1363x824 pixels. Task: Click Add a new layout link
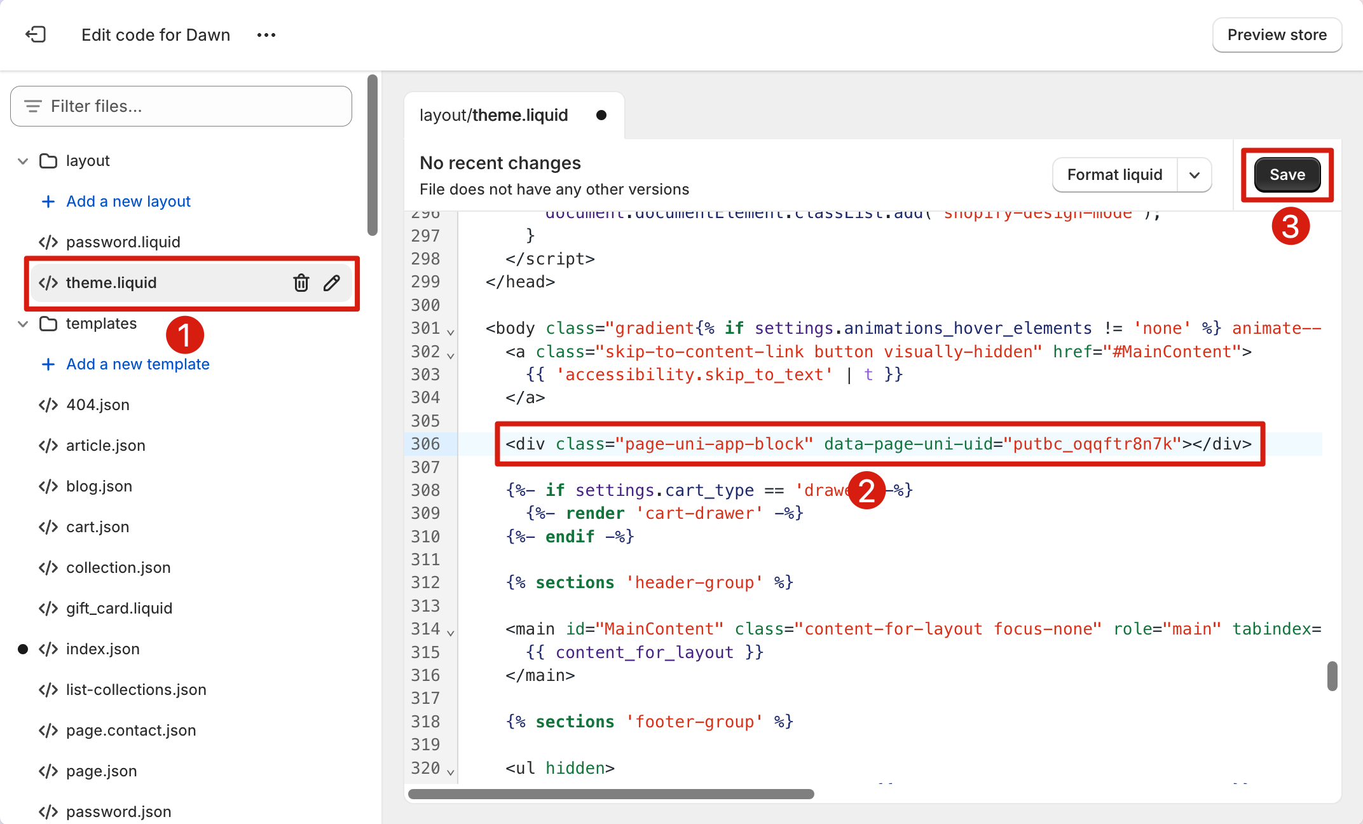pos(128,202)
